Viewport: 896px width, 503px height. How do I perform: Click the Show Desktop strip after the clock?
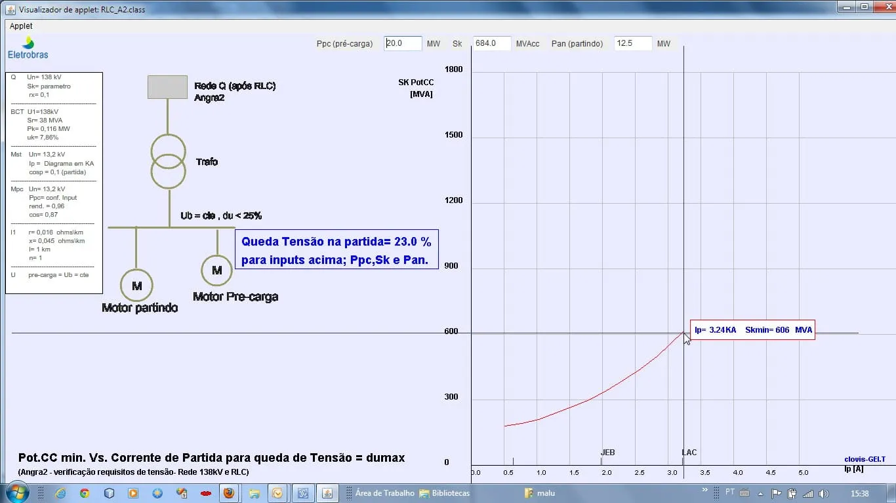(x=891, y=493)
